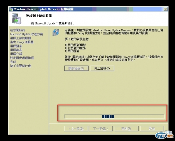This screenshot has height=141, width=175.
Task: Select the 完成 step in sidebar
Action: (13, 62)
